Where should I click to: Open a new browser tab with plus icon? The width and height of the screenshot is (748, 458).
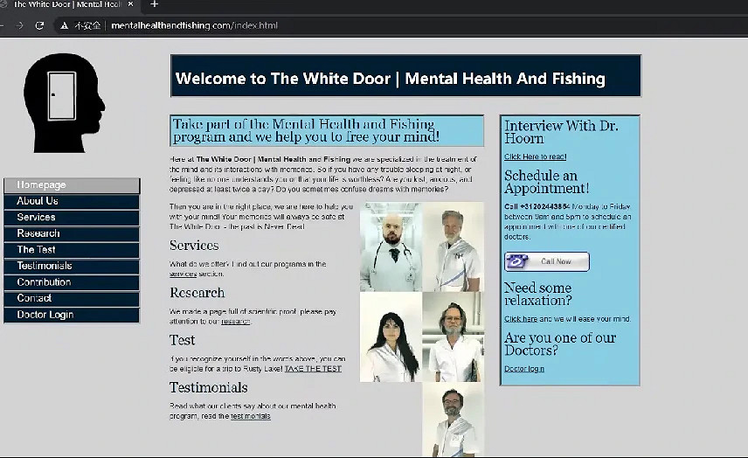click(x=155, y=4)
